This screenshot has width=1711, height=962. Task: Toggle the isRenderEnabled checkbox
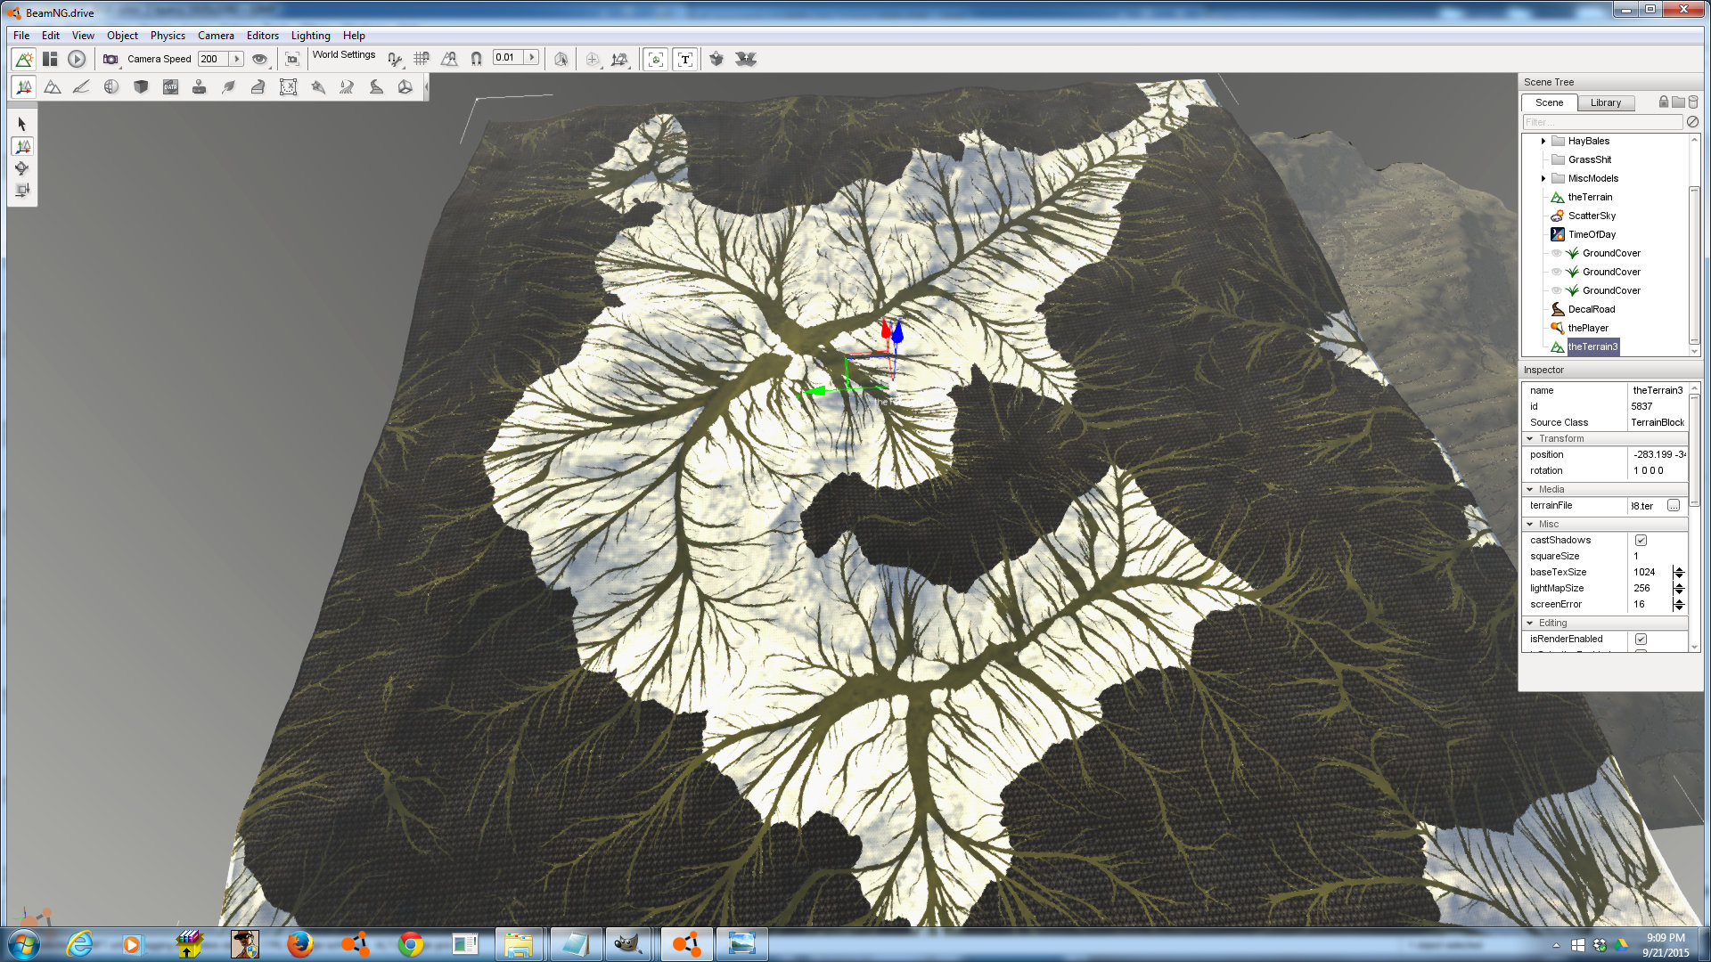[x=1641, y=640]
